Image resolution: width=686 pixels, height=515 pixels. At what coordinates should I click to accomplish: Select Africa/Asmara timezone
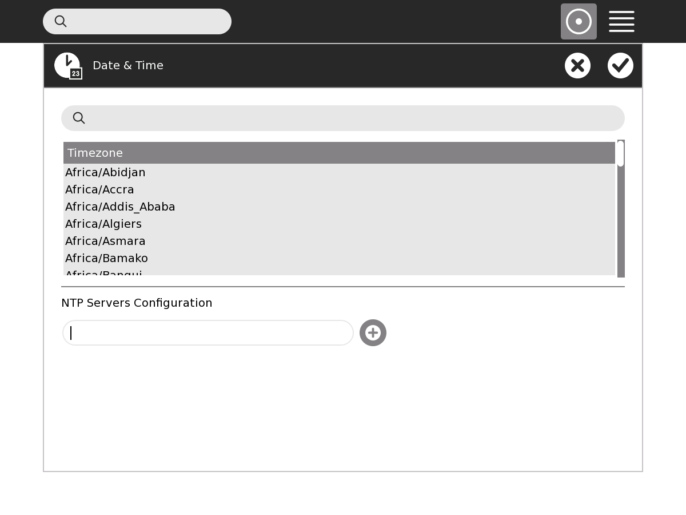(x=105, y=241)
